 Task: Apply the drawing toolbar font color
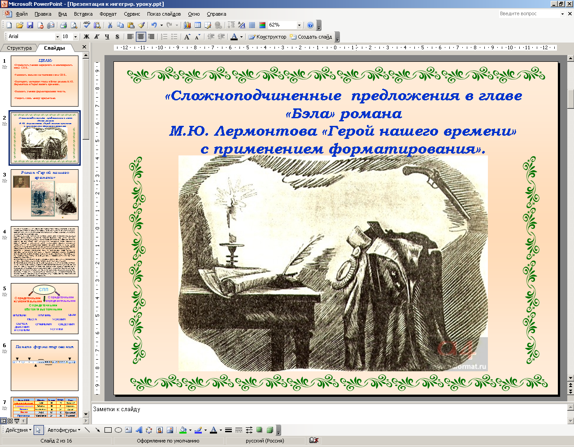pos(213,430)
